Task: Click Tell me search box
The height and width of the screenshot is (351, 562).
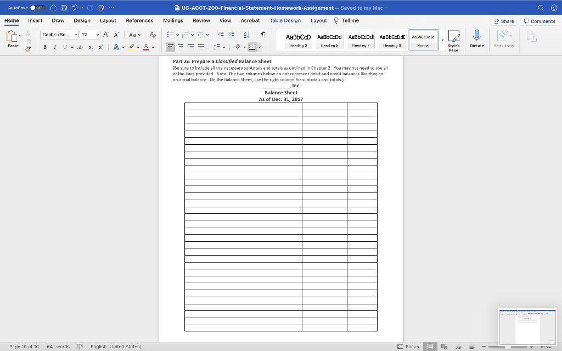Action: (347, 20)
